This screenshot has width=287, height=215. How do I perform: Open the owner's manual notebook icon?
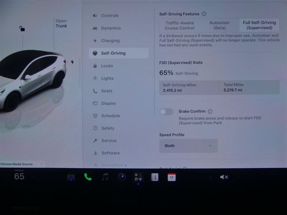click(155, 177)
